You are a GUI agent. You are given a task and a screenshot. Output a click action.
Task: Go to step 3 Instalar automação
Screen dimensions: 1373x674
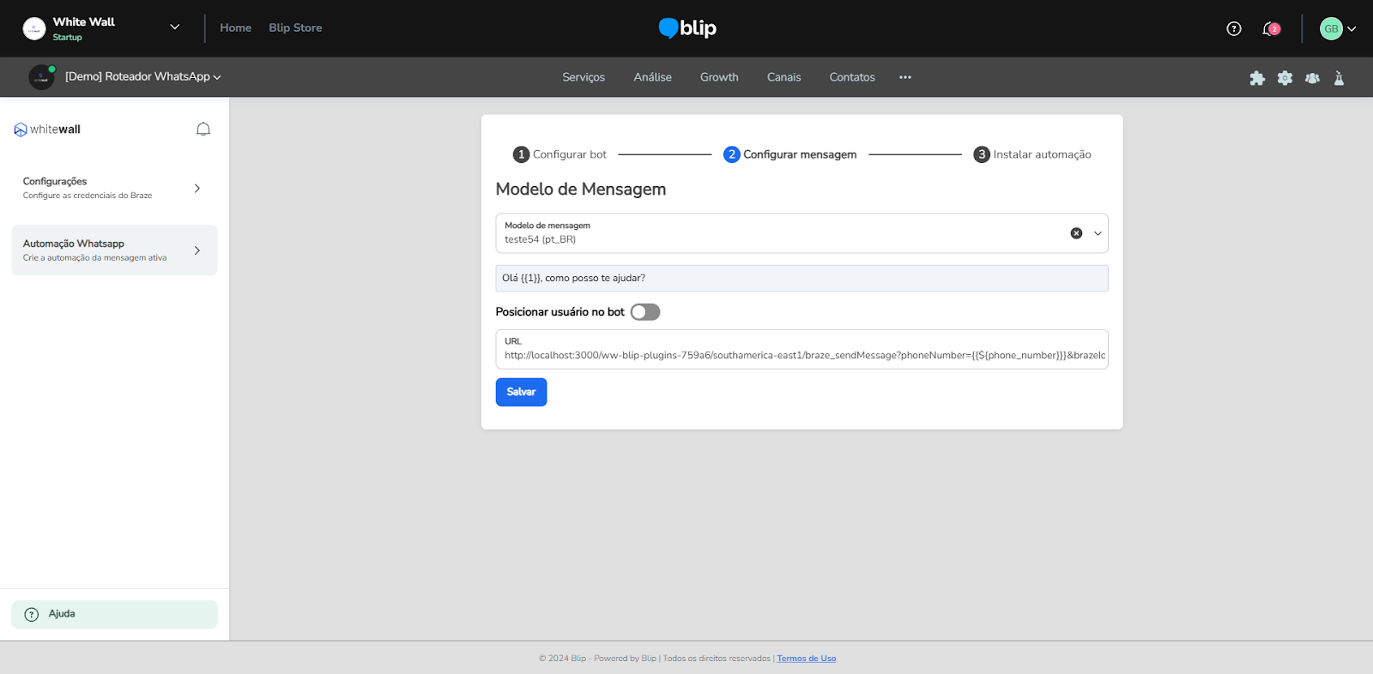click(x=1032, y=154)
